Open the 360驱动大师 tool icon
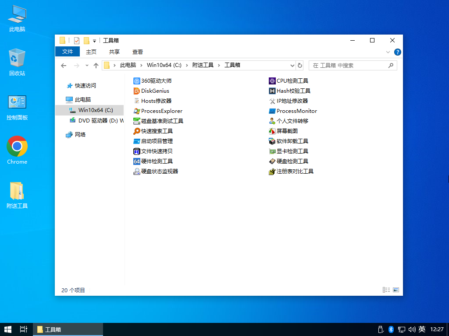Image resolution: width=449 pixels, height=336 pixels. pyautogui.click(x=137, y=81)
